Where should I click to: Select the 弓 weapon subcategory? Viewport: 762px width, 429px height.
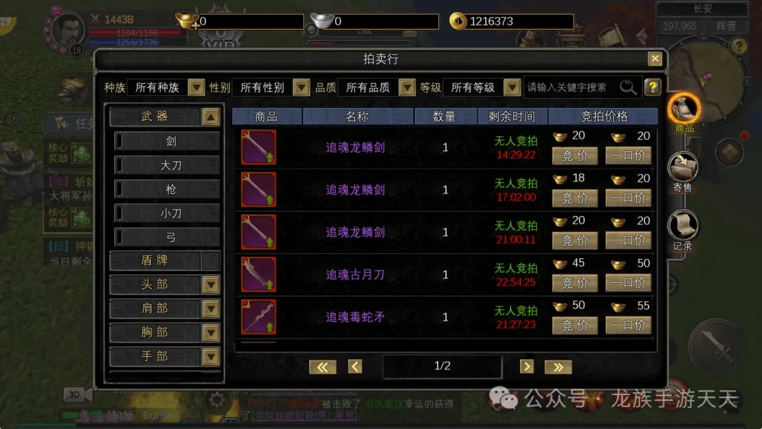tap(168, 237)
